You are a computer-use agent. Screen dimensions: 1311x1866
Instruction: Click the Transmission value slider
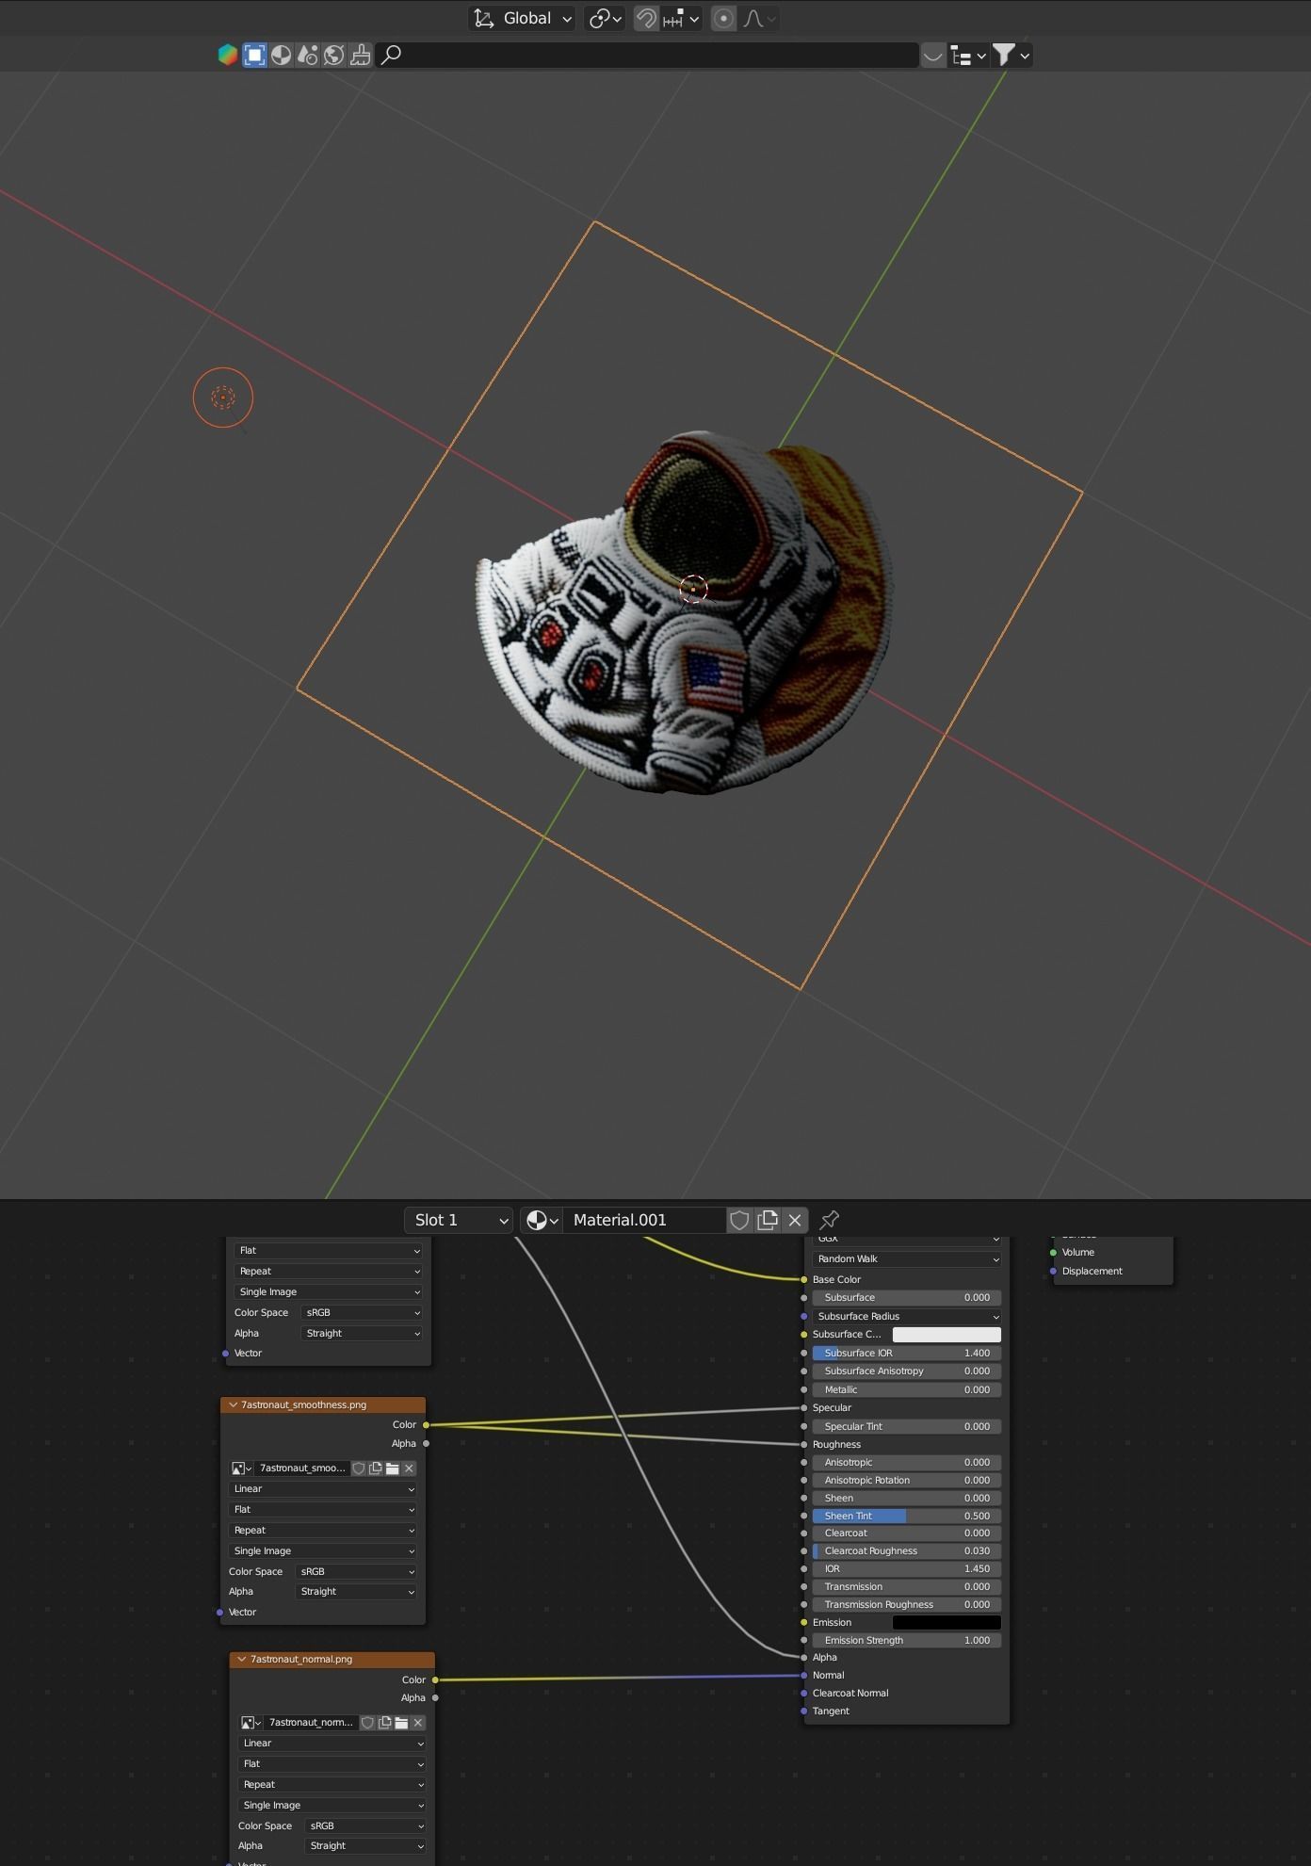906,1586
